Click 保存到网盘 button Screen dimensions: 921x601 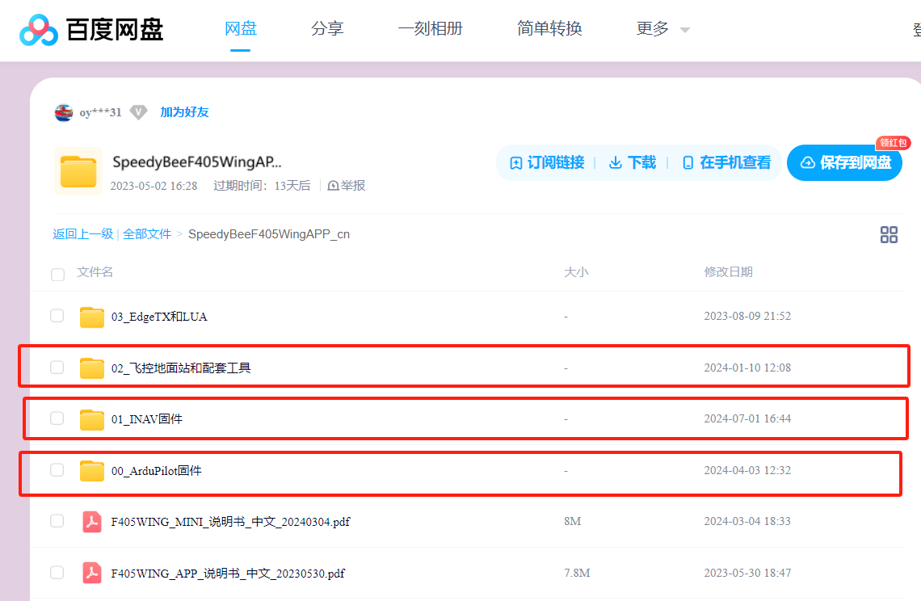844,162
